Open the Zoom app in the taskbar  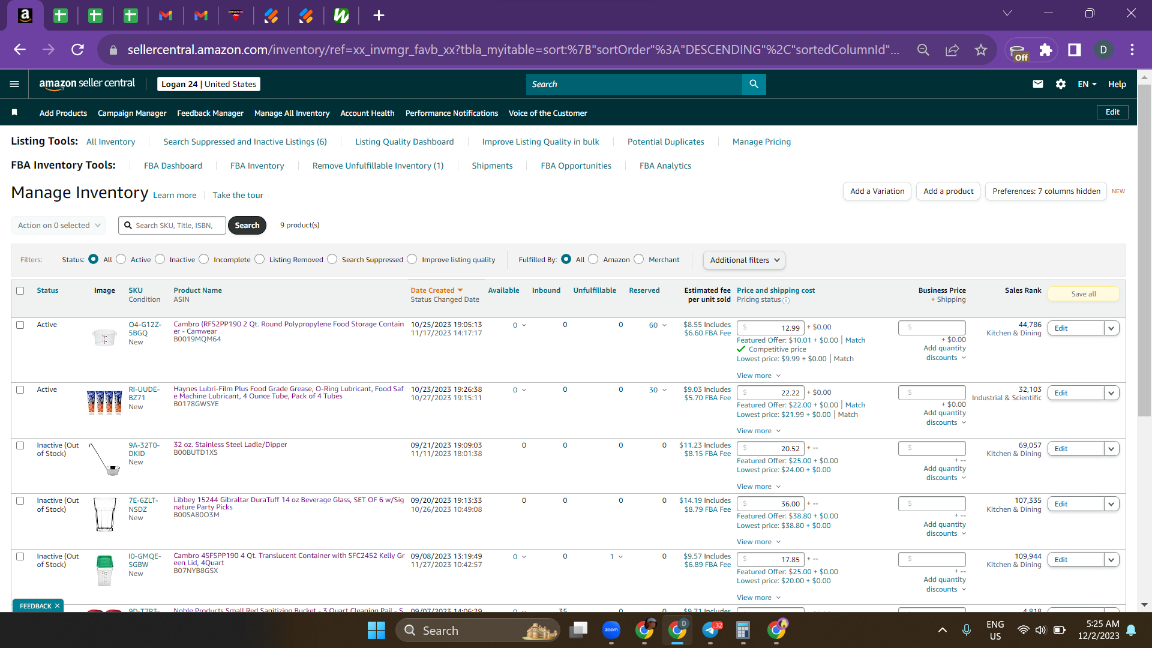611,630
